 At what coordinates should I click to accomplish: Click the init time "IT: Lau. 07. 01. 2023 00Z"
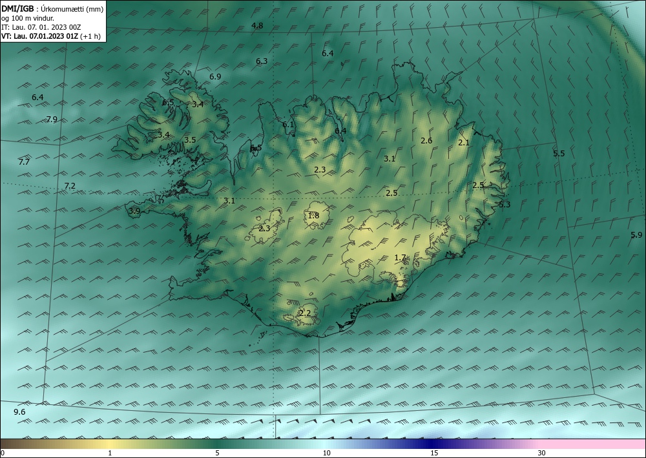tap(41, 27)
